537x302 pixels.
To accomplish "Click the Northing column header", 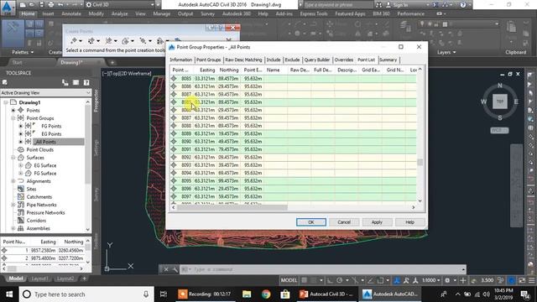I will (x=229, y=70).
